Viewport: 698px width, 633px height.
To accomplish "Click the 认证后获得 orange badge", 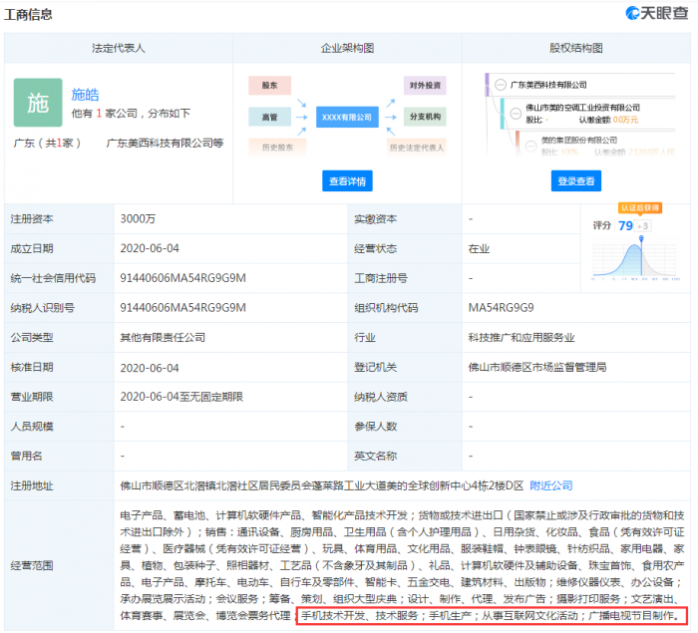I will click(639, 208).
